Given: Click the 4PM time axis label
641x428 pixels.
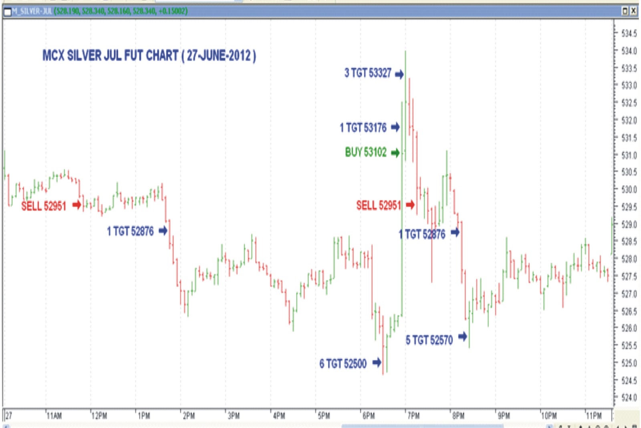Looking at the screenshot, I should 279,416.
